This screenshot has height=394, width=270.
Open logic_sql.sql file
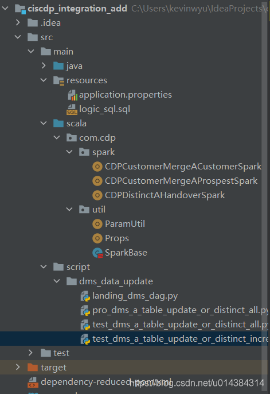pyautogui.click(x=104, y=109)
